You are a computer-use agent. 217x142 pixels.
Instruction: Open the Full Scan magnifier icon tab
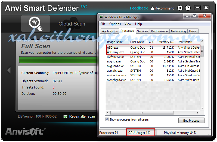coord(36,24)
